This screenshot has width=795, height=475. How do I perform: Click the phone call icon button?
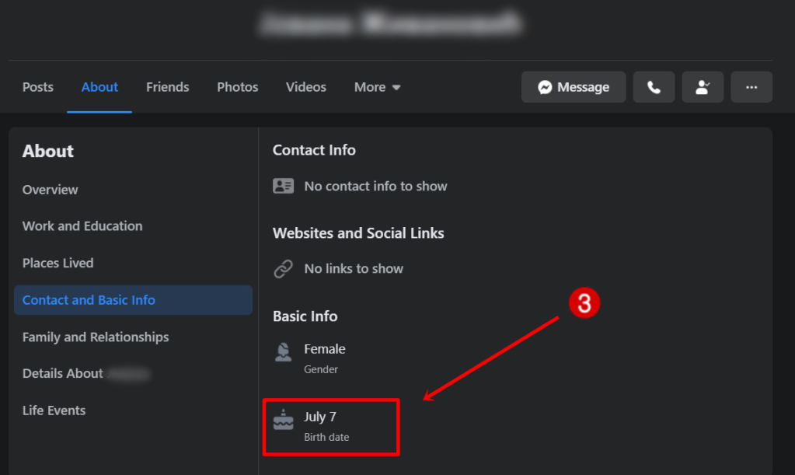pyautogui.click(x=654, y=87)
